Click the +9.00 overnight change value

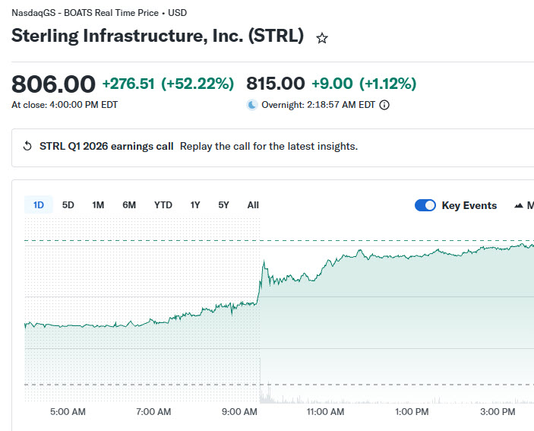[x=332, y=84]
